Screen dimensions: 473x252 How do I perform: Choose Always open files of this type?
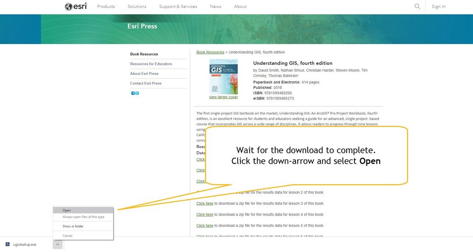pyautogui.click(x=83, y=217)
